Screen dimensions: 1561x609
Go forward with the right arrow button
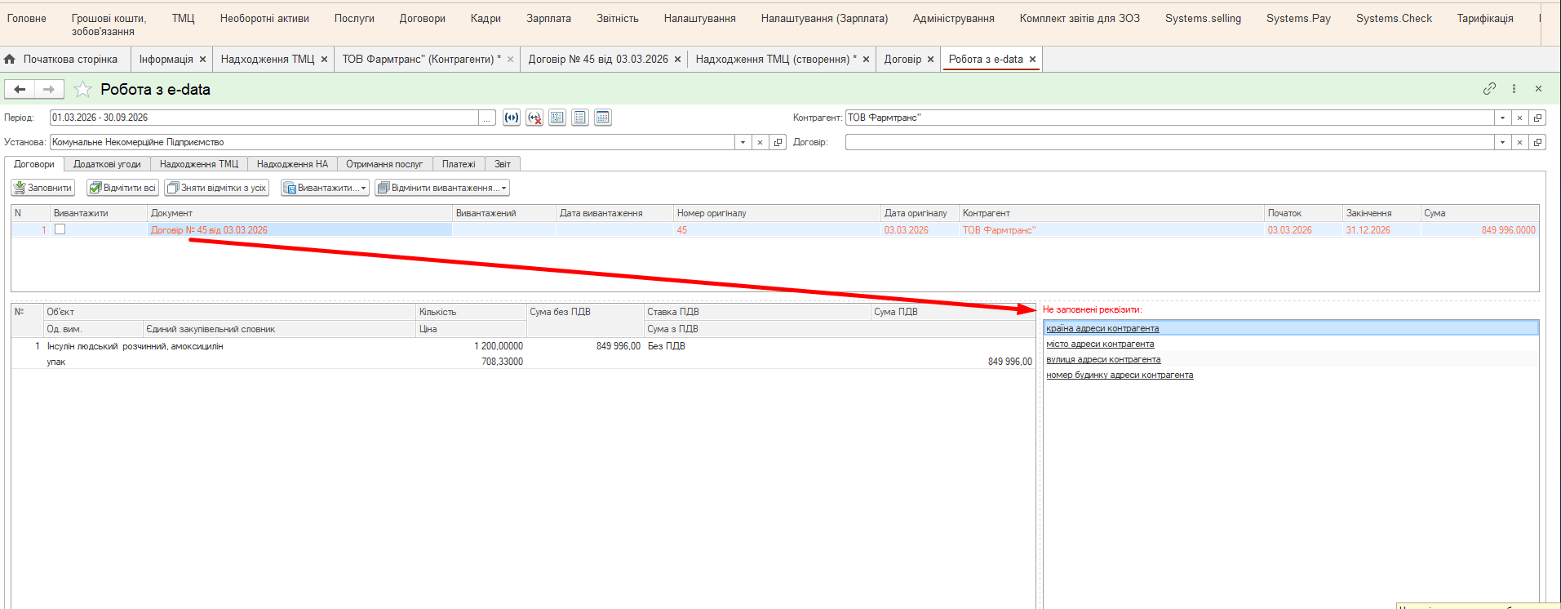(x=49, y=89)
